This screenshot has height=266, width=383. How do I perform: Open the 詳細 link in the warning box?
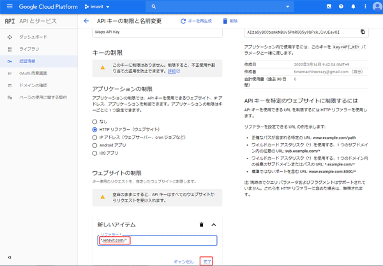pyautogui.click(x=174, y=71)
